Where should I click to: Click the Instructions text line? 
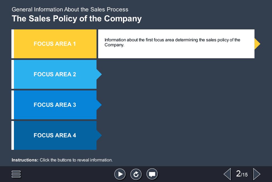[62, 160]
